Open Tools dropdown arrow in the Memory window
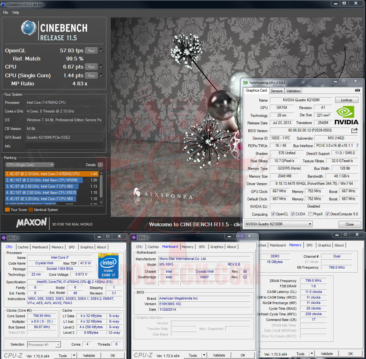 point(312,354)
